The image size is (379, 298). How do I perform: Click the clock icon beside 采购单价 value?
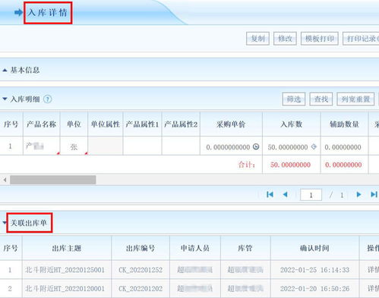point(256,146)
